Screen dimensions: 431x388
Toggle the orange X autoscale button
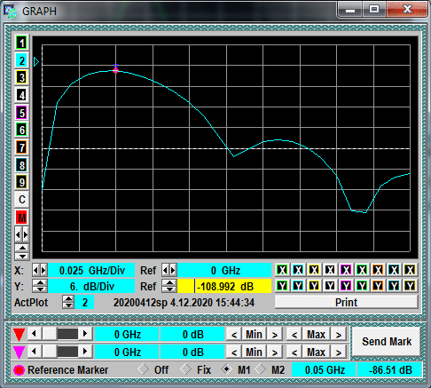click(378, 270)
